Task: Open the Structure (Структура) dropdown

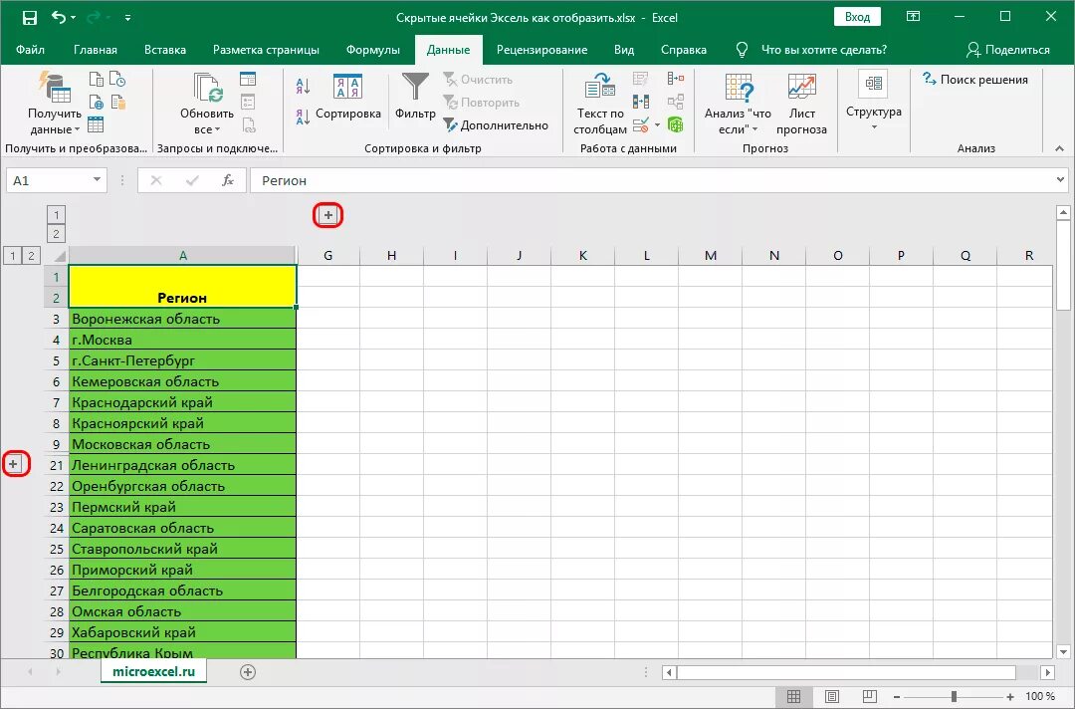Action: [874, 101]
